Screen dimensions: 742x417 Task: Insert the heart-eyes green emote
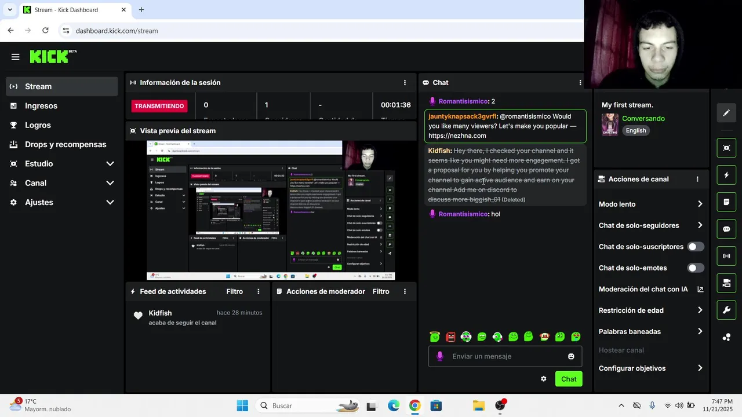(576, 336)
